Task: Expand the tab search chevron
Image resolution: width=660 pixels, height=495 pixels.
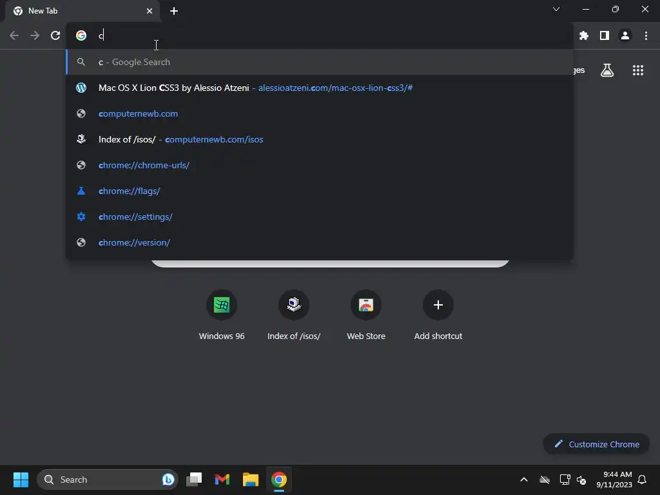Action: 556,9
